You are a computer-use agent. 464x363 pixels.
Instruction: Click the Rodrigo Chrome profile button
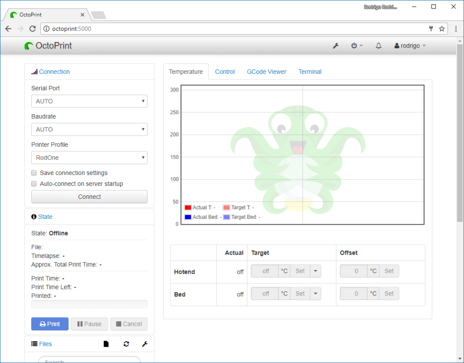[x=380, y=7]
